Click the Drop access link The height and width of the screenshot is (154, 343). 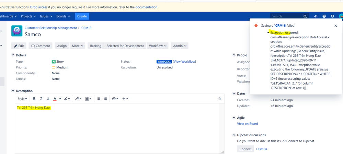39,7
